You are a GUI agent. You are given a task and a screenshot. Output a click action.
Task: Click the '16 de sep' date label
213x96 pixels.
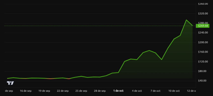(x=26, y=91)
